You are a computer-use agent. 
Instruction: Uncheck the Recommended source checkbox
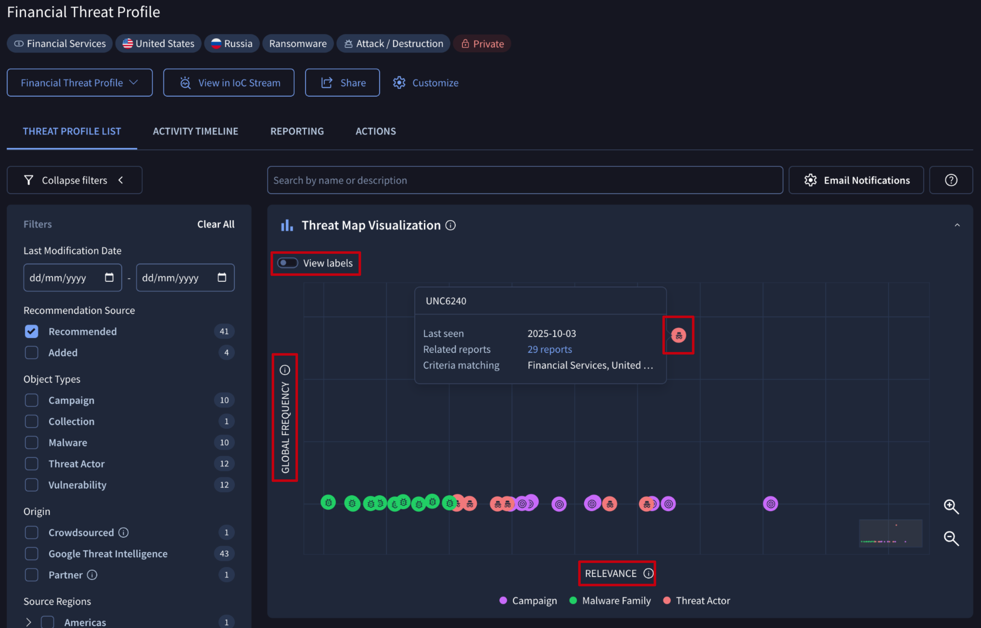tap(32, 331)
